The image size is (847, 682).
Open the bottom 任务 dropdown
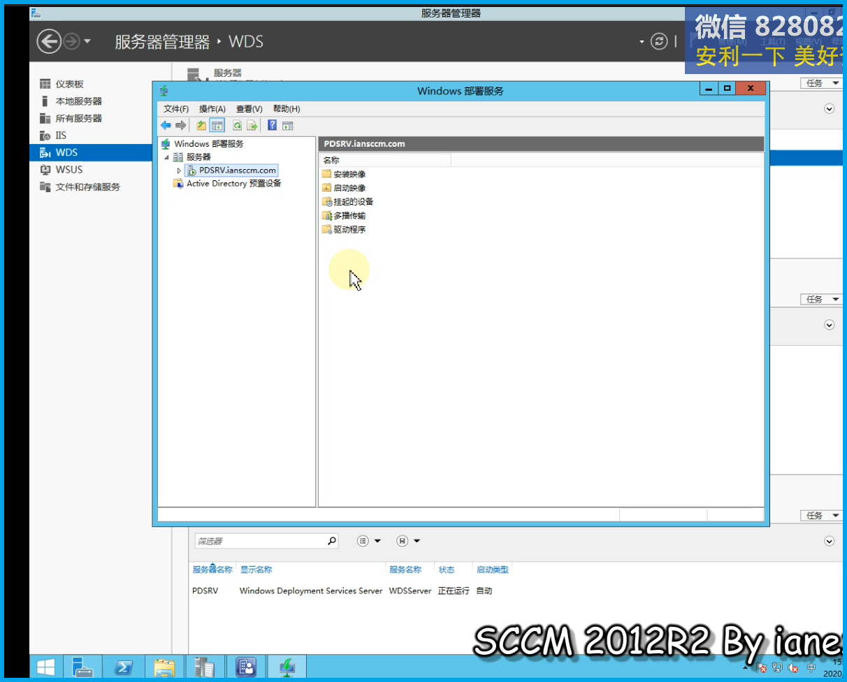(x=821, y=515)
